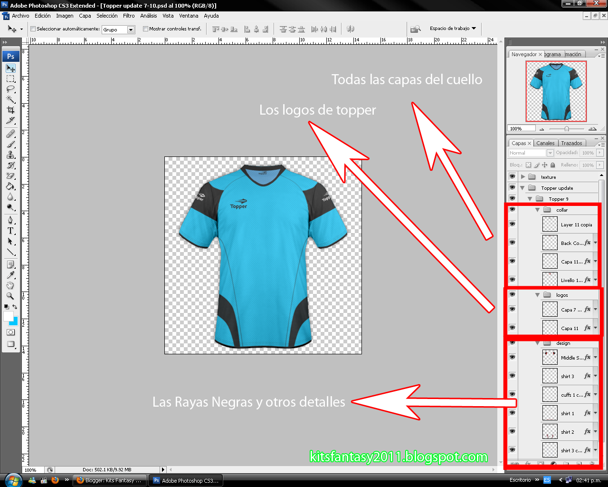Switch to the Canales tab
Screen dimensions: 608x487
point(545,143)
